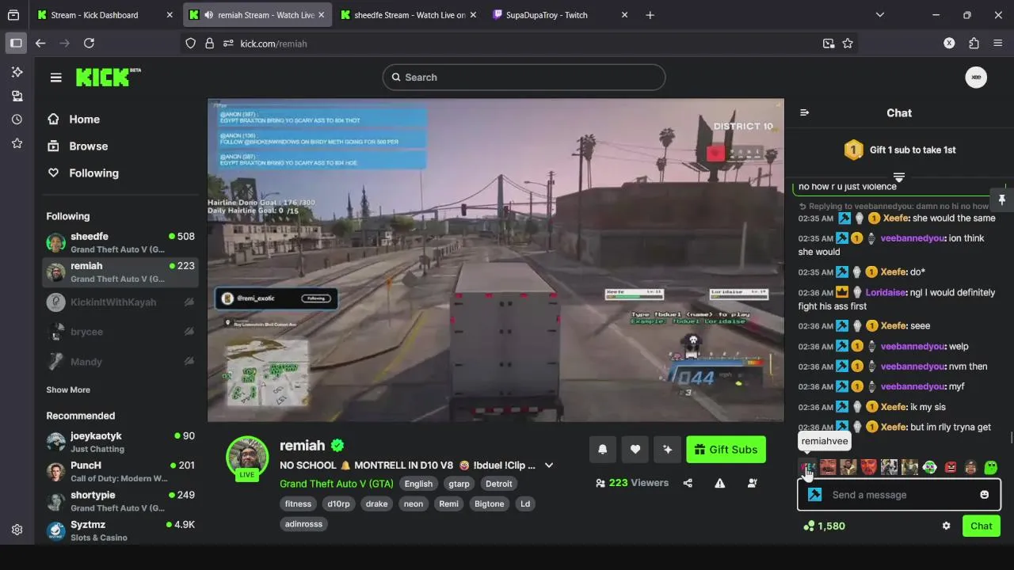List all tabs dropdown arrow

879,15
